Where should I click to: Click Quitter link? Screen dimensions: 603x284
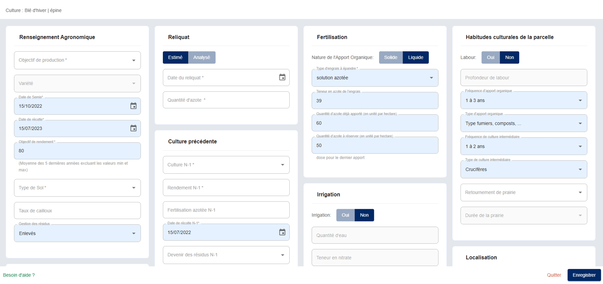(554, 275)
